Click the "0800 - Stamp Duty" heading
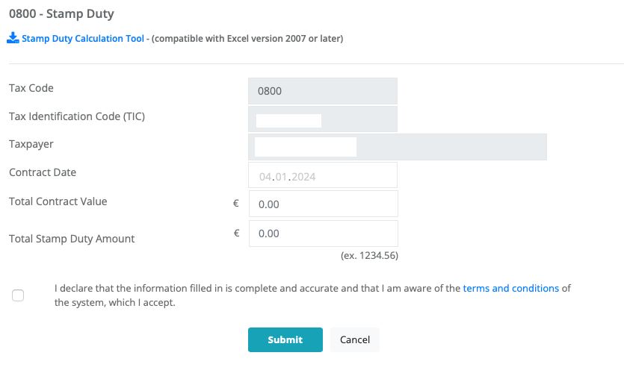This screenshot has height=373, width=624. [x=61, y=13]
